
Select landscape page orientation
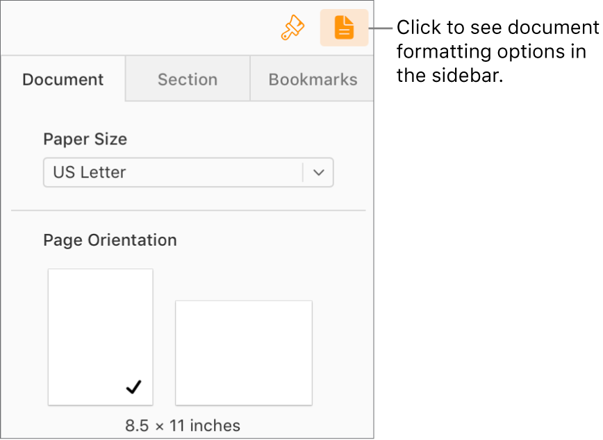[x=243, y=353]
